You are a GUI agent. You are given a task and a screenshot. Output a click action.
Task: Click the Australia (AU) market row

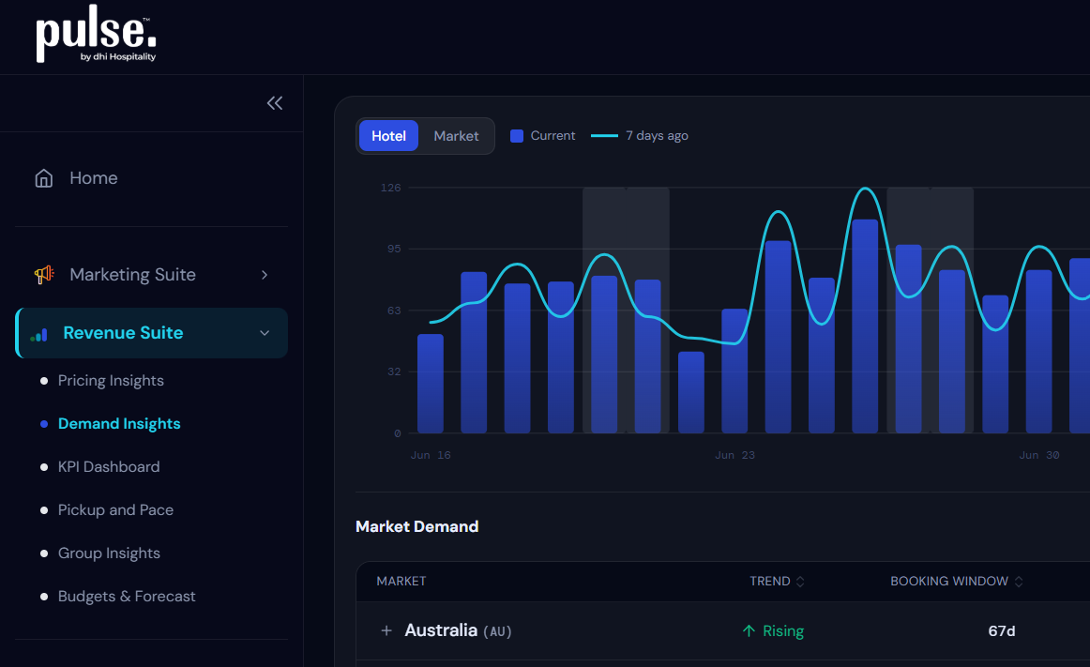pos(723,630)
